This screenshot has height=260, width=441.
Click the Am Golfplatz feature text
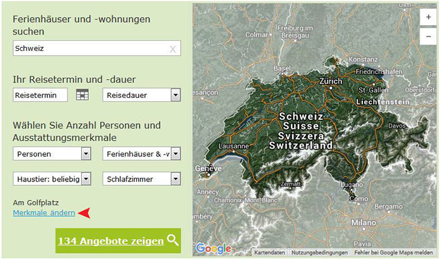coord(36,202)
